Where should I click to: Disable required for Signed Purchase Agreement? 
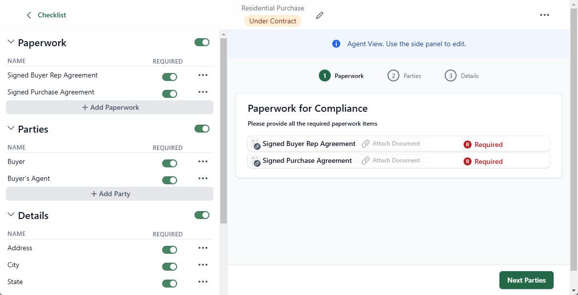[x=170, y=93]
